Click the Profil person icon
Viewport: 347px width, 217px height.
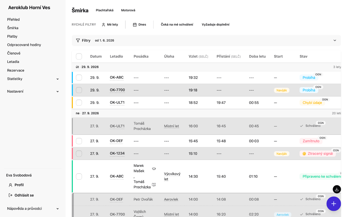tap(11, 185)
